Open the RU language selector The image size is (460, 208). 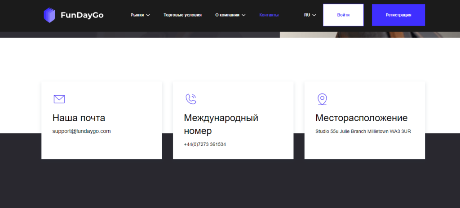coord(310,15)
